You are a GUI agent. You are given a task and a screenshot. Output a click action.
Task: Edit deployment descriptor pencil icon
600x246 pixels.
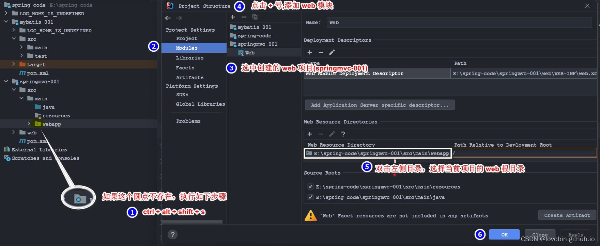332,52
